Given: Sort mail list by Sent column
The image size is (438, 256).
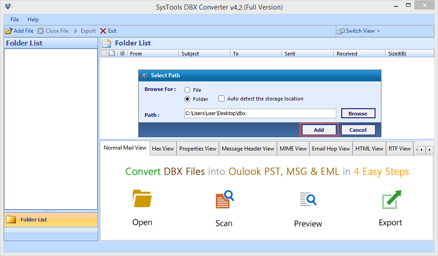Looking at the screenshot, I should pyautogui.click(x=308, y=53).
